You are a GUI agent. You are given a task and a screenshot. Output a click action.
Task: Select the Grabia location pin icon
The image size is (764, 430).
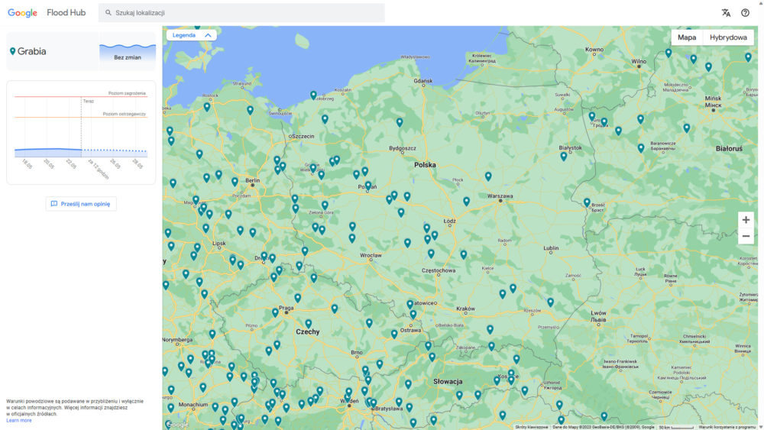point(13,51)
